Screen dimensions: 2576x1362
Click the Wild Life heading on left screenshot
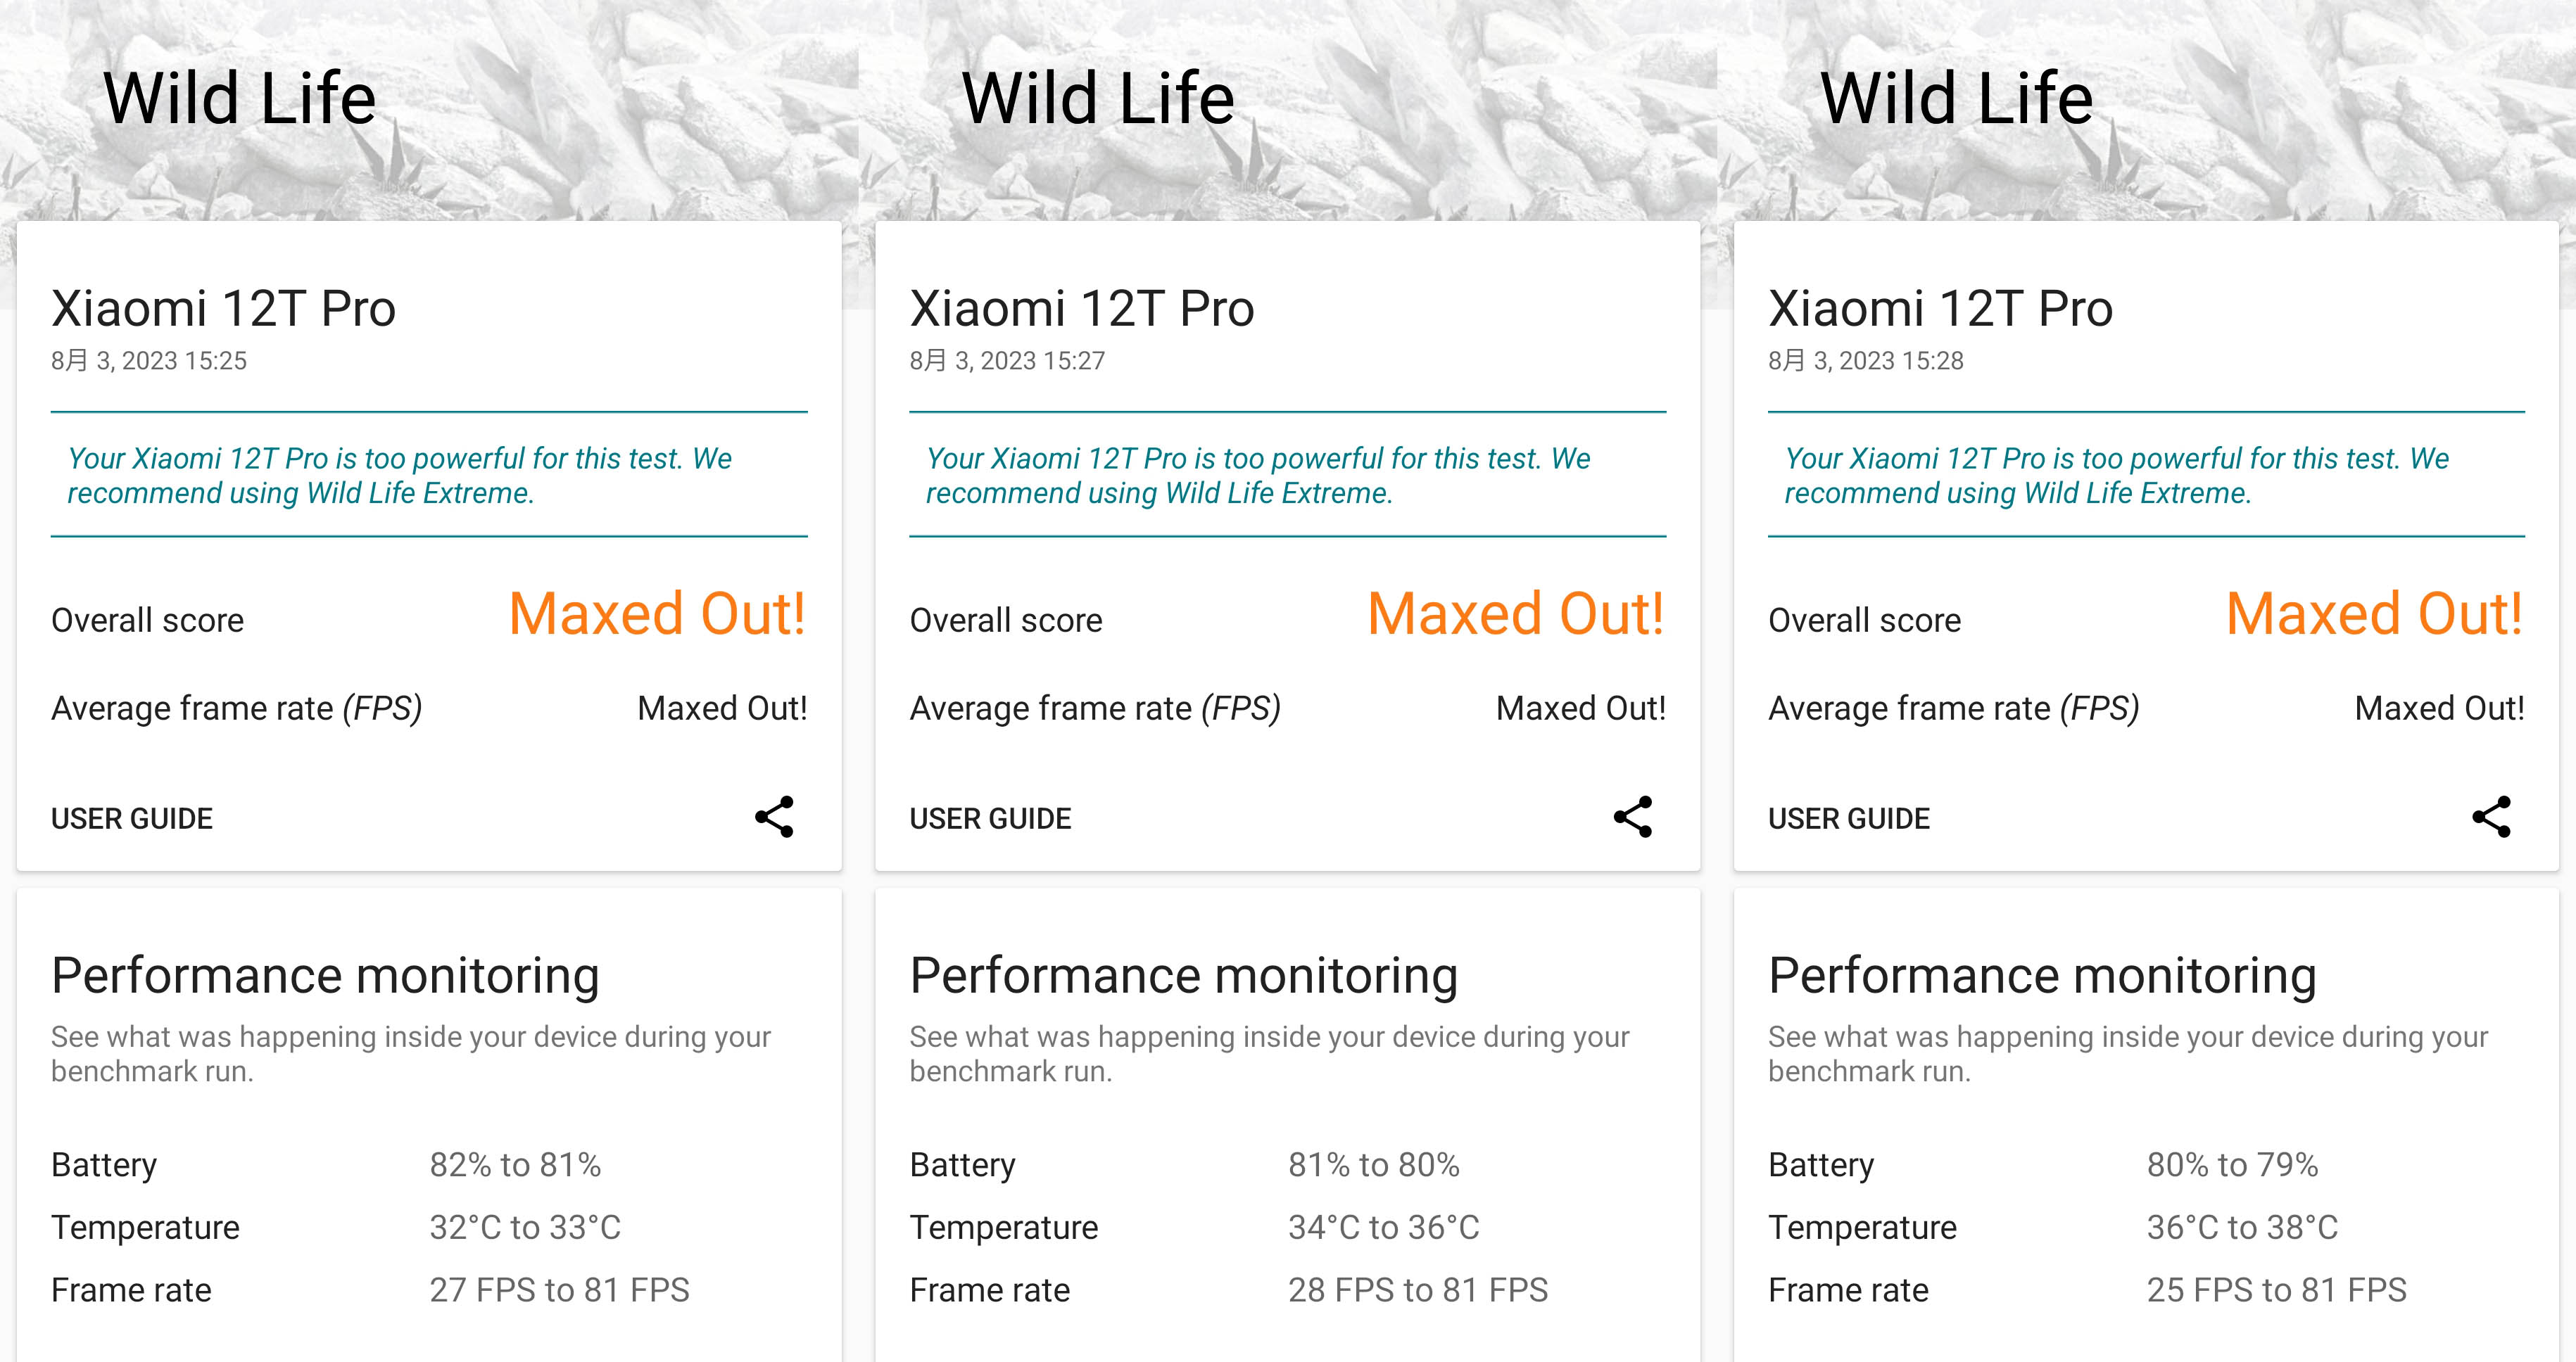(239, 98)
